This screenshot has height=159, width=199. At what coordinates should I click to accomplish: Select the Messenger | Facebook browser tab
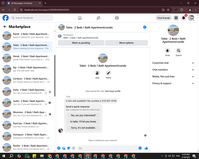pyautogui.click(x=24, y=3)
